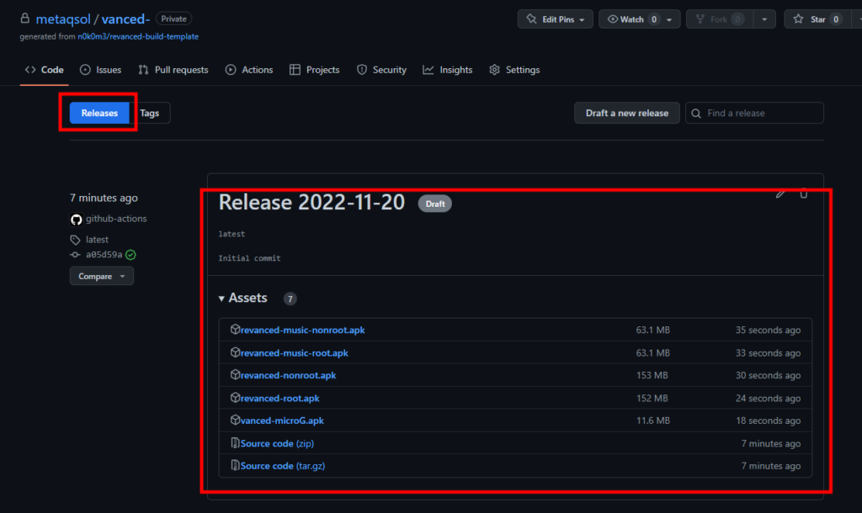This screenshot has width=862, height=513.
Task: Select the Tags view button
Action: [150, 113]
